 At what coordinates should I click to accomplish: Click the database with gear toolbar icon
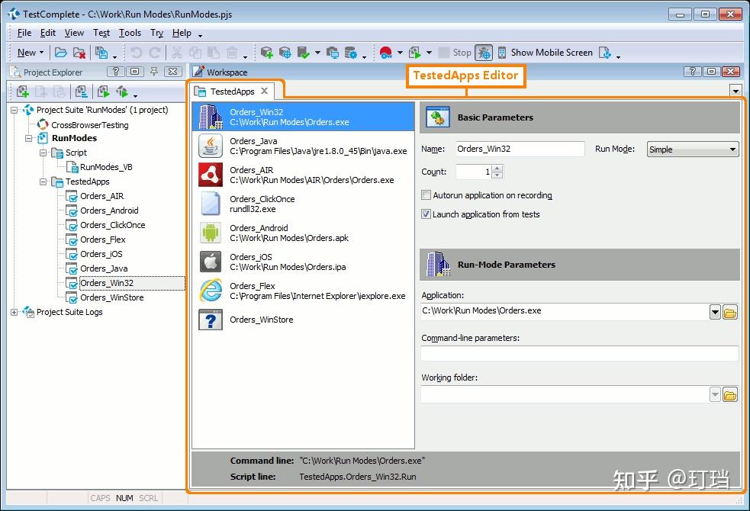pos(351,53)
